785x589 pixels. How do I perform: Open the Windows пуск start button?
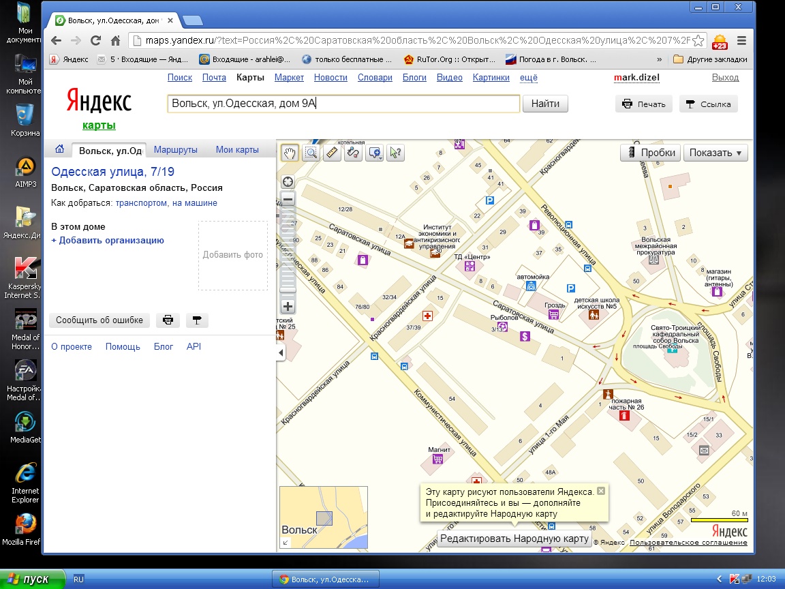(x=33, y=579)
